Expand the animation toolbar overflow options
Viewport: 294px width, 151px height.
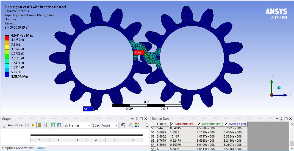(147, 125)
